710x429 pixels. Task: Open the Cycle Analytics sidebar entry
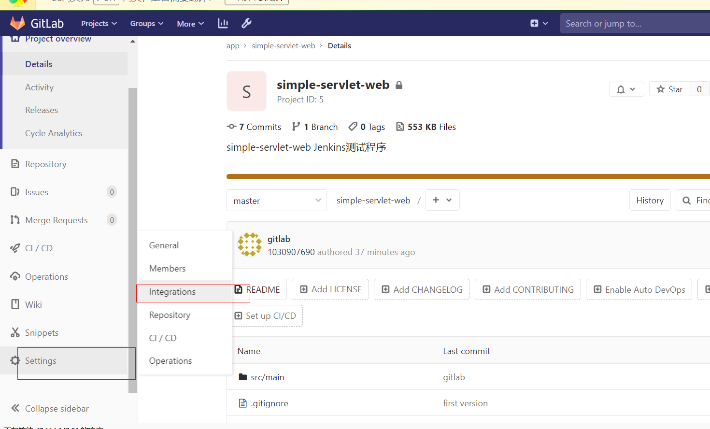coord(54,133)
